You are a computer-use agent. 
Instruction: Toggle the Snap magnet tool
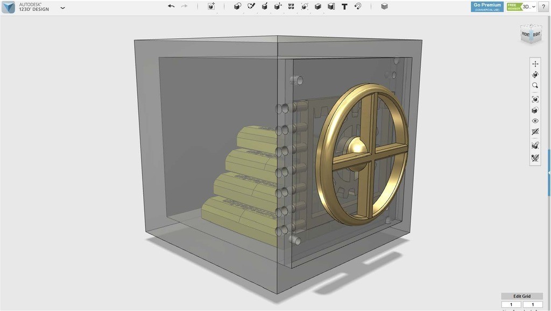pyautogui.click(x=358, y=6)
